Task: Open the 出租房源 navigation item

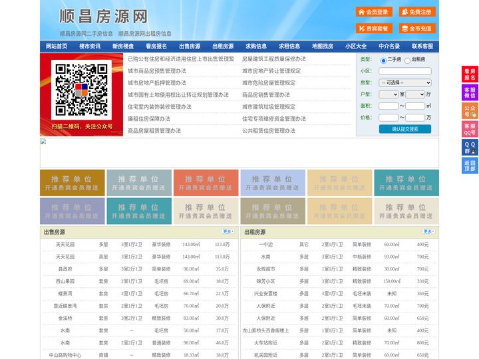Action: [x=223, y=47]
